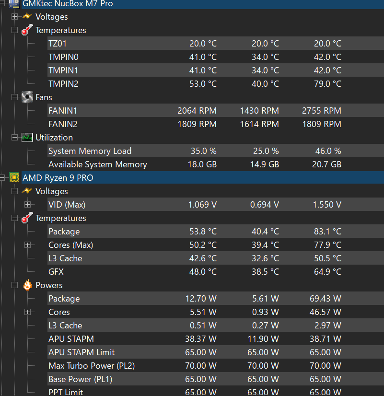Select the APU STAPM Limit label
The image size is (384, 396).
(x=81, y=352)
